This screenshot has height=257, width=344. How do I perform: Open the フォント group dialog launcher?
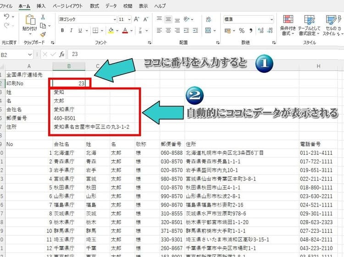[150, 43]
